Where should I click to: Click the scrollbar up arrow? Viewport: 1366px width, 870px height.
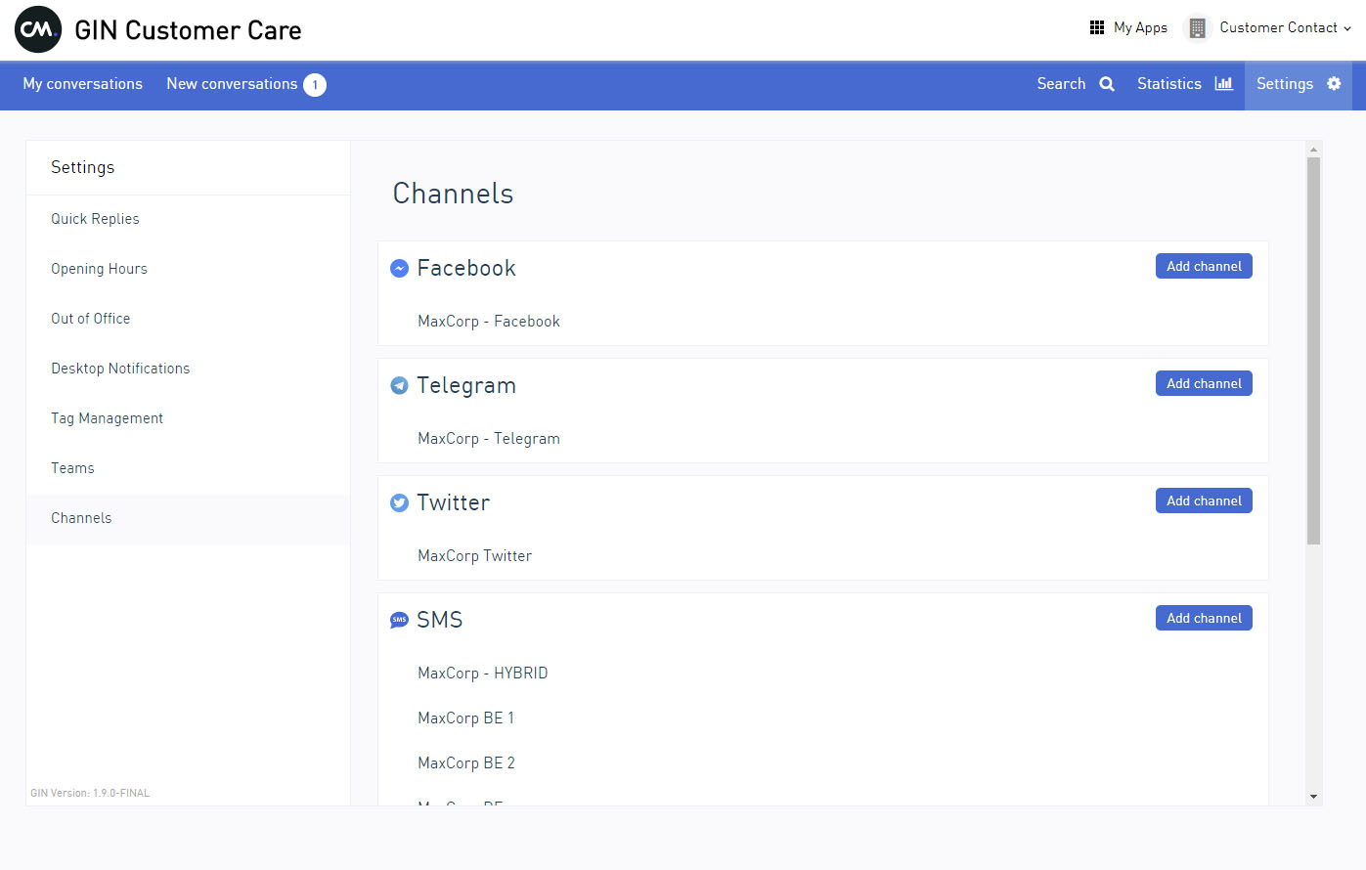1313,150
